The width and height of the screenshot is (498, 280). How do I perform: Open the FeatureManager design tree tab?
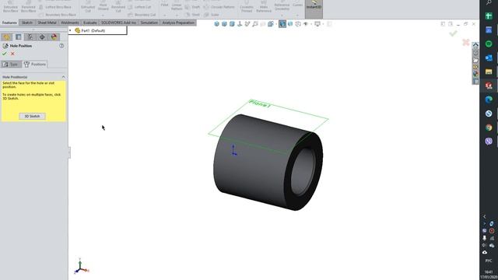(x=6, y=37)
